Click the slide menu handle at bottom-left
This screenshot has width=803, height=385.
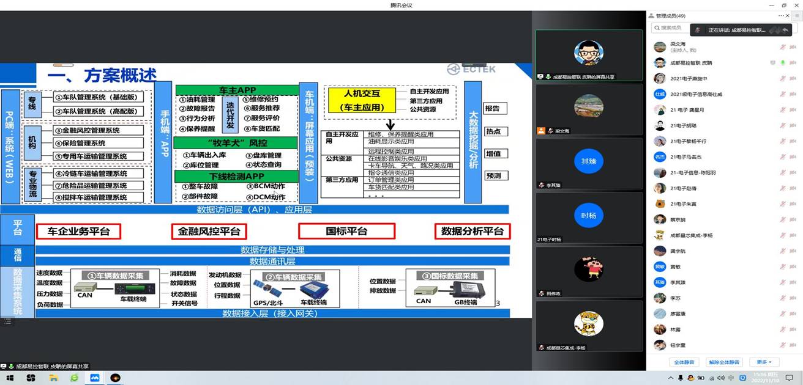coord(6,321)
